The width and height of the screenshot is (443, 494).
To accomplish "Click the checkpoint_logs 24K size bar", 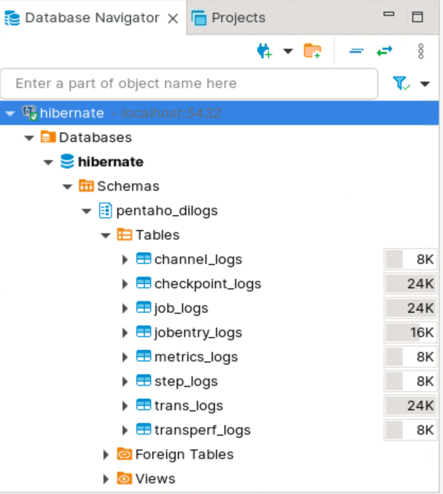I will tap(411, 284).
